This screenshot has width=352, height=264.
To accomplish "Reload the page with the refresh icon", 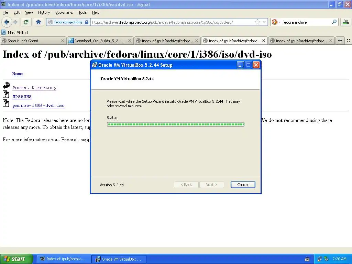I will pos(26,22).
